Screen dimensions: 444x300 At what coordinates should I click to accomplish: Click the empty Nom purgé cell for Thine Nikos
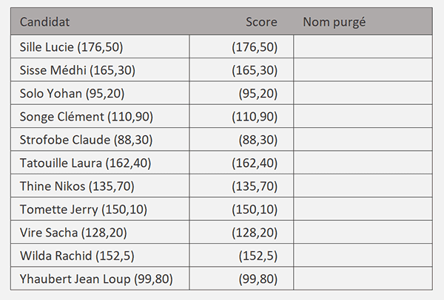363,187
